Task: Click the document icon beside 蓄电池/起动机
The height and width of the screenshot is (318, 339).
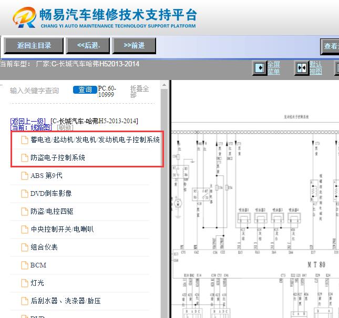Action: point(24,140)
